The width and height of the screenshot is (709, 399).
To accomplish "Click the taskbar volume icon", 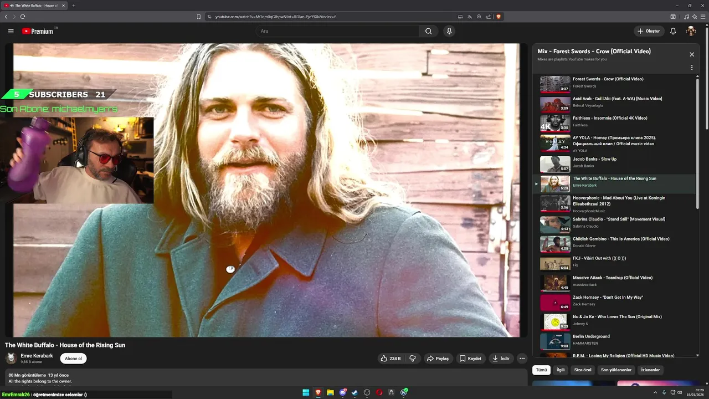I will (680, 392).
